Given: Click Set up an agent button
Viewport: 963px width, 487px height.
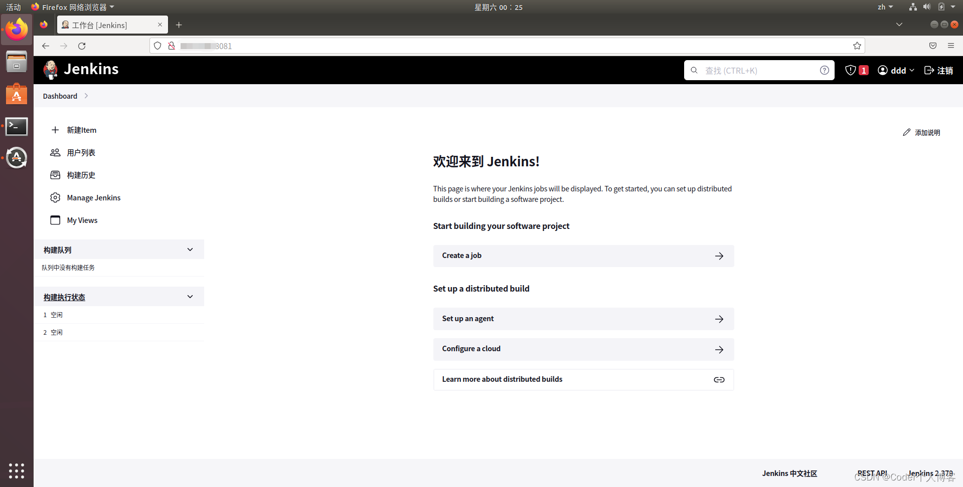Looking at the screenshot, I should click(583, 319).
